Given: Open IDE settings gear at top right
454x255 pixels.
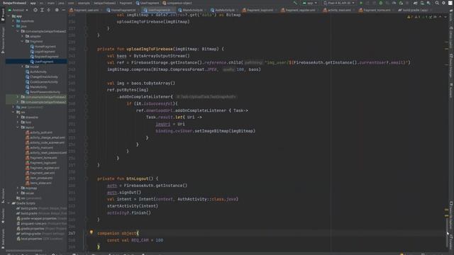Looking at the screenshot, I should [443, 3].
